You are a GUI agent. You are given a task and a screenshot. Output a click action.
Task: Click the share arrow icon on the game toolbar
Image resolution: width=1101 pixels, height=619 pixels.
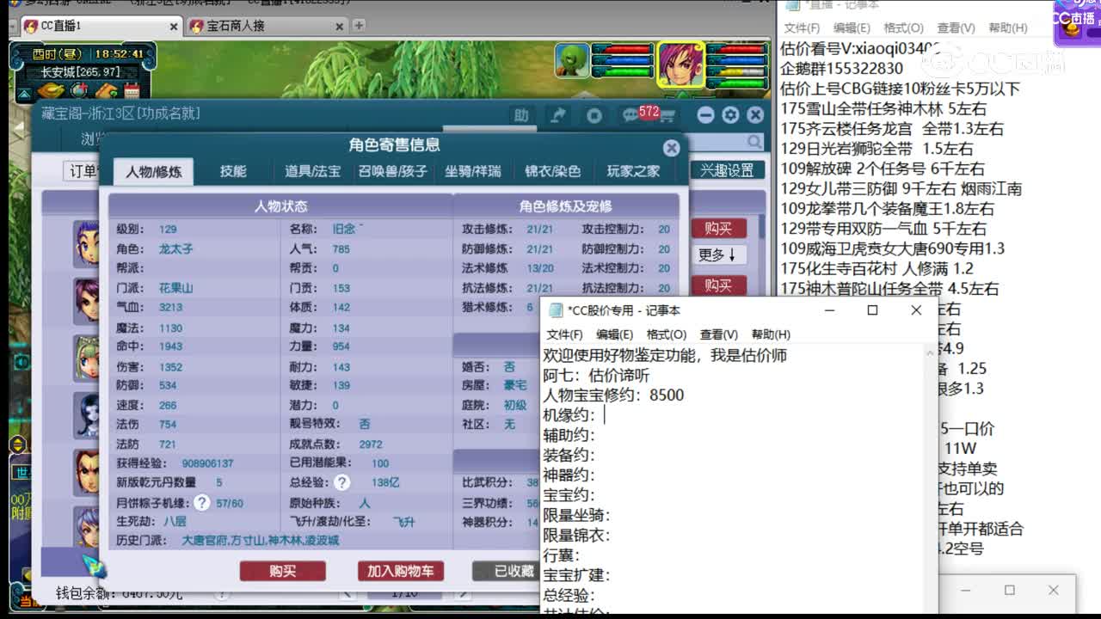557,114
